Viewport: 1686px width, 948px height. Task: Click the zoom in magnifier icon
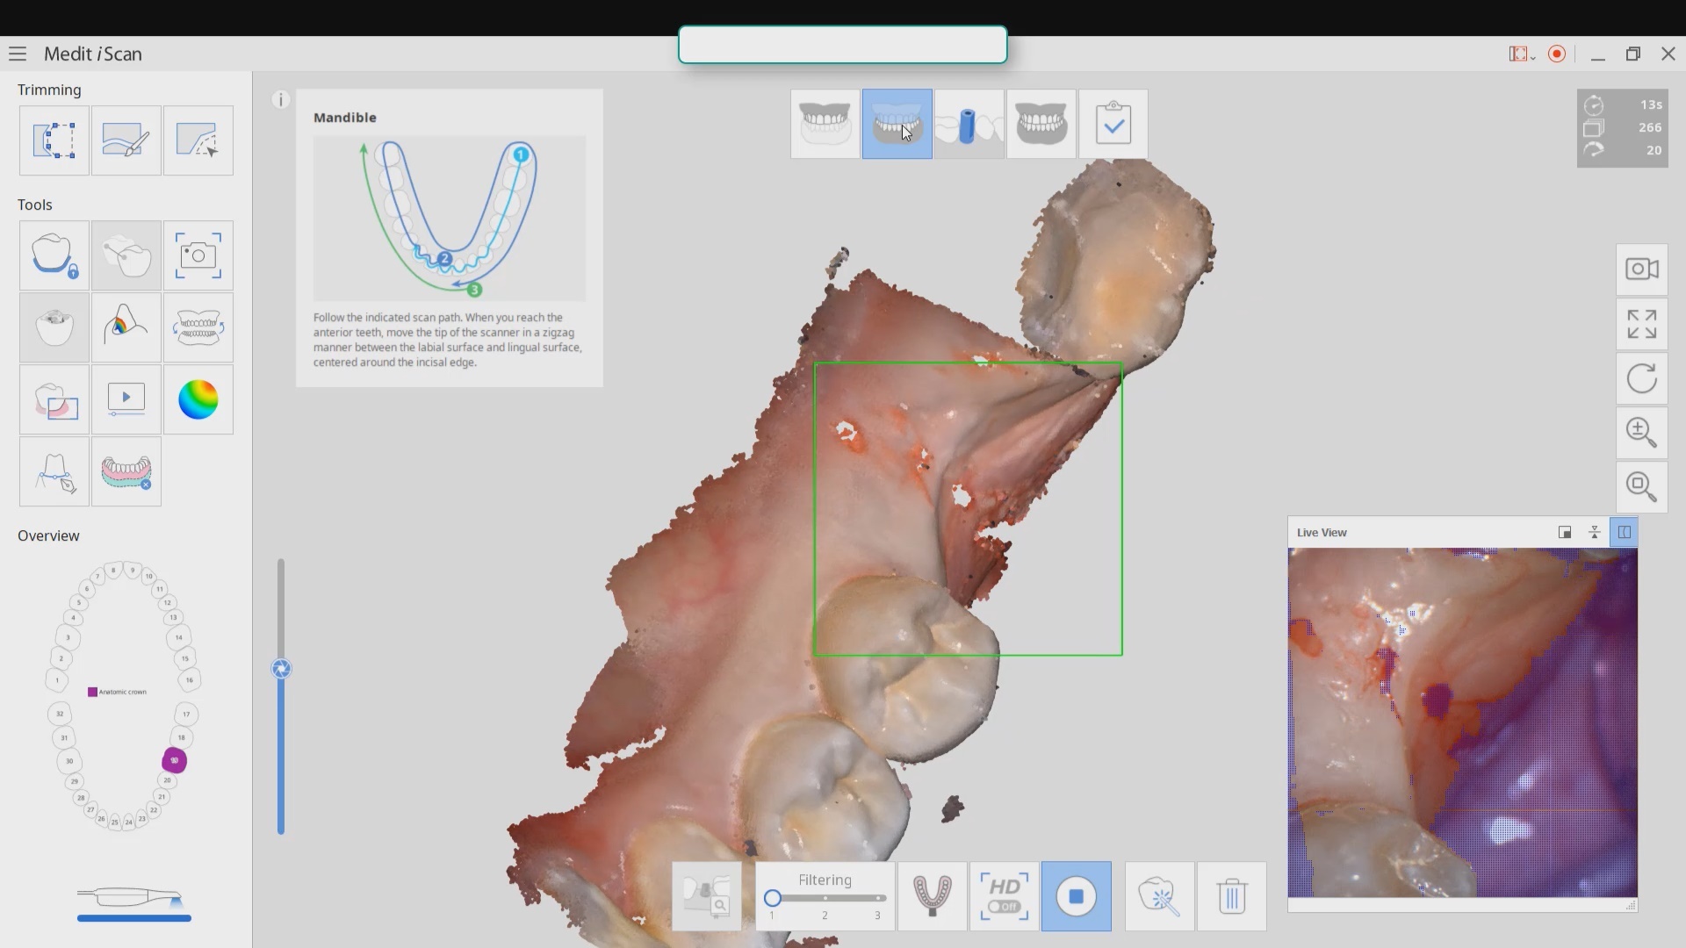click(x=1641, y=432)
